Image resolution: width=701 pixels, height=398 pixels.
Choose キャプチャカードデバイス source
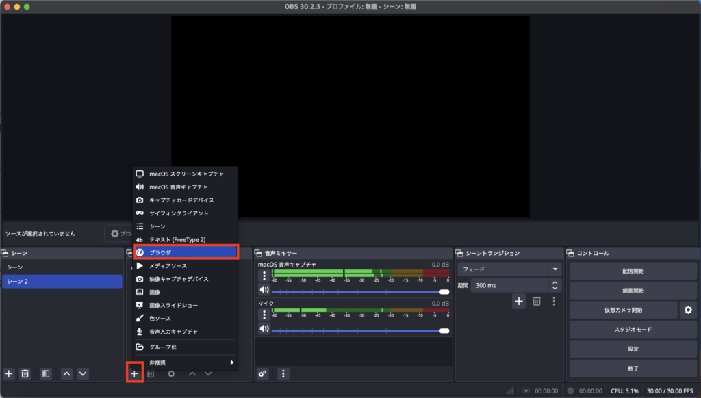tap(185, 200)
